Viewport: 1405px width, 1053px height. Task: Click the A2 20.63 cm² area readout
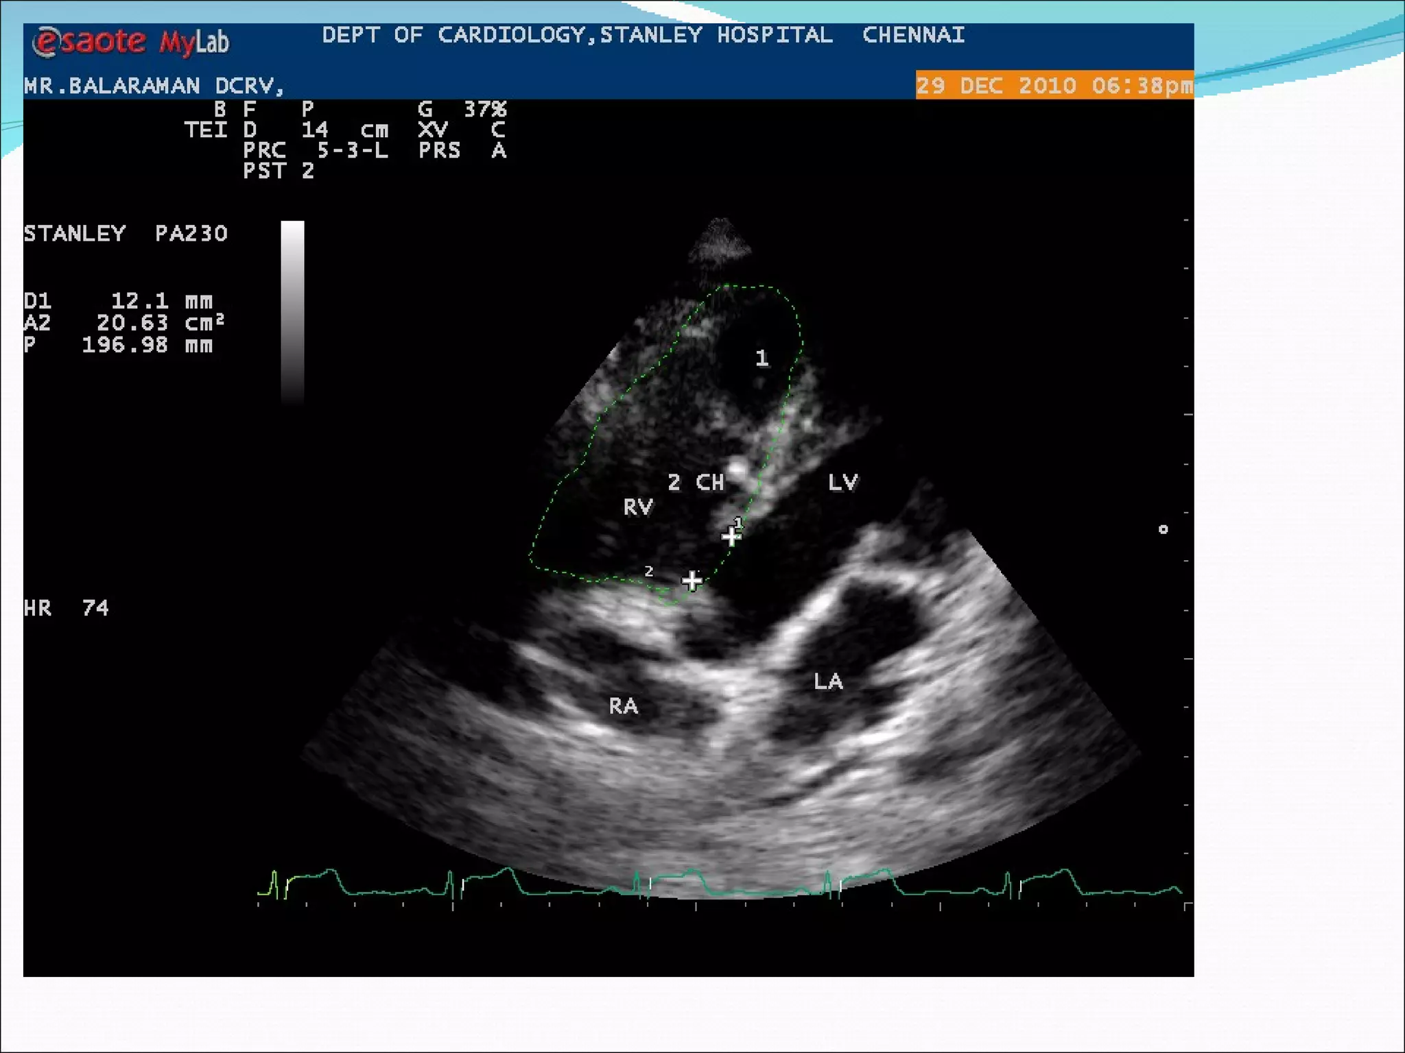123,323
